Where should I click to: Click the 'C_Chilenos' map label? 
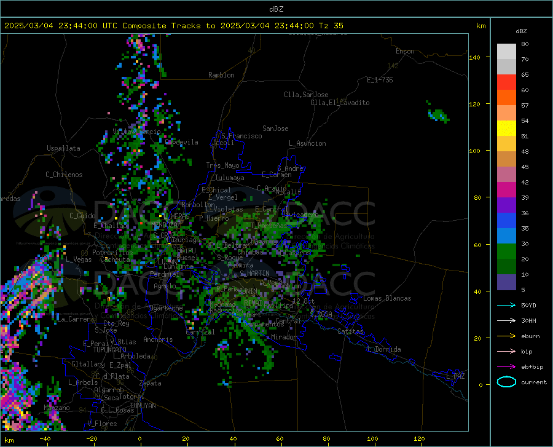click(64, 174)
